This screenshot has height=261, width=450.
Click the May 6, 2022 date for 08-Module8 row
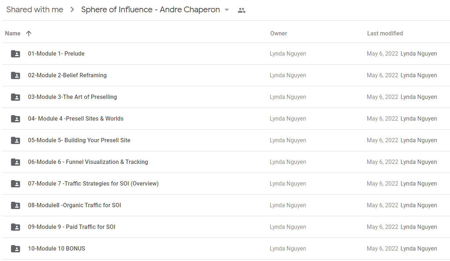click(x=383, y=205)
